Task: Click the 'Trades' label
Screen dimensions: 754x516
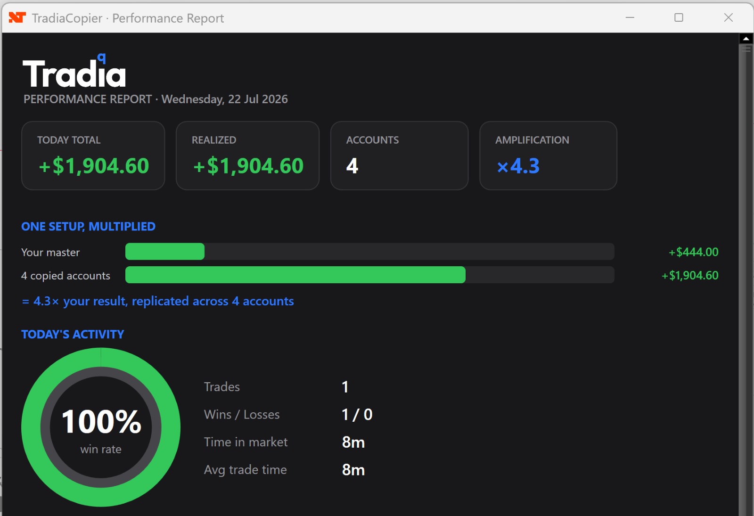Action: (x=222, y=387)
